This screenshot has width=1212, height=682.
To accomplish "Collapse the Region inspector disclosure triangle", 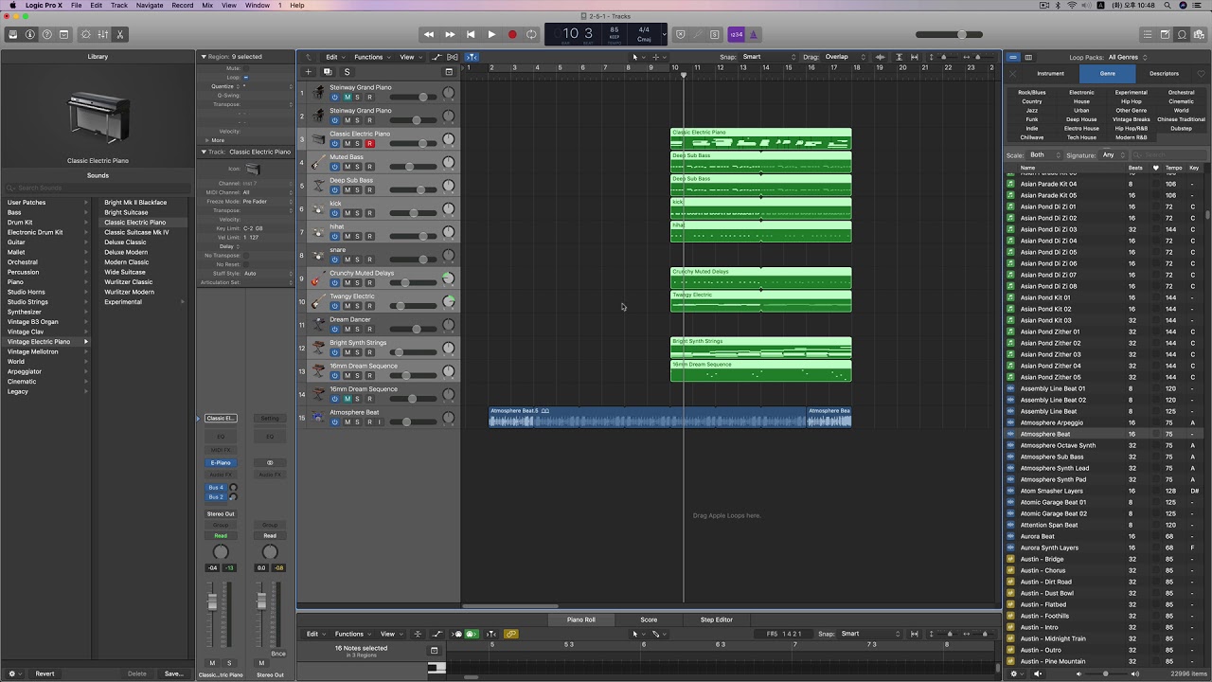I will coord(203,57).
